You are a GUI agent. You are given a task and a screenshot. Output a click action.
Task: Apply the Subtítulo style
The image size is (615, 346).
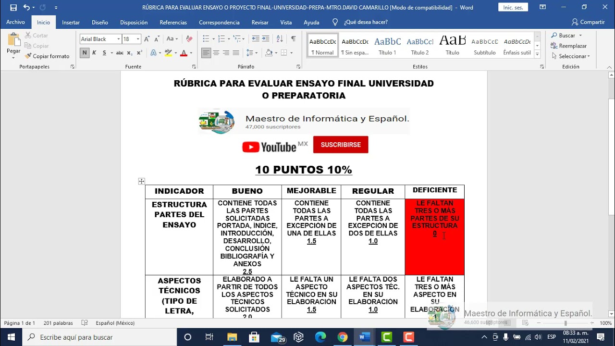pyautogui.click(x=485, y=46)
